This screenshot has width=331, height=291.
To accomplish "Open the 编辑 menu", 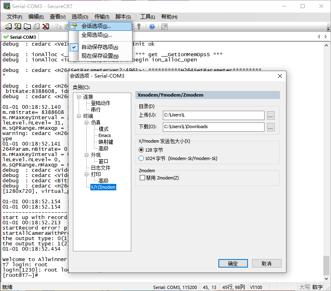I will click(36, 17).
